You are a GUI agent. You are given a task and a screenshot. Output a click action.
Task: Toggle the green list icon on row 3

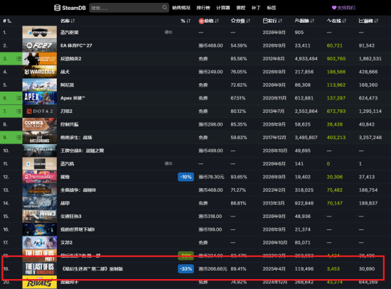tap(18, 59)
